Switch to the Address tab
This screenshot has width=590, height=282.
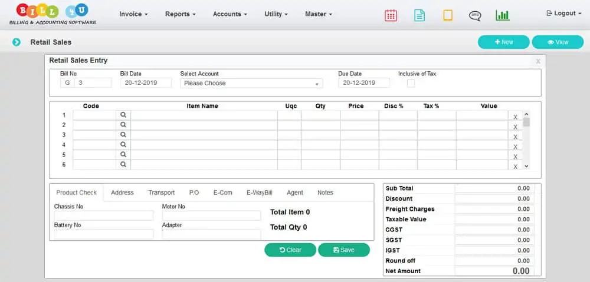pos(122,193)
